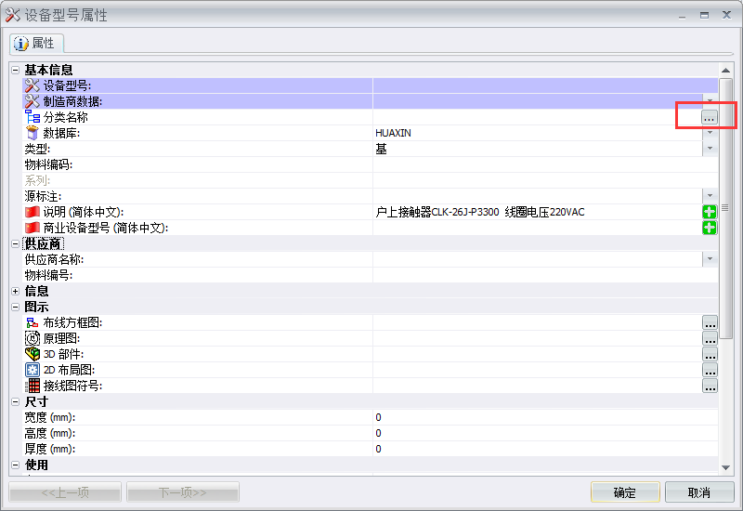Click the Chinese flag icon beside 商业设备型号

tap(33, 228)
